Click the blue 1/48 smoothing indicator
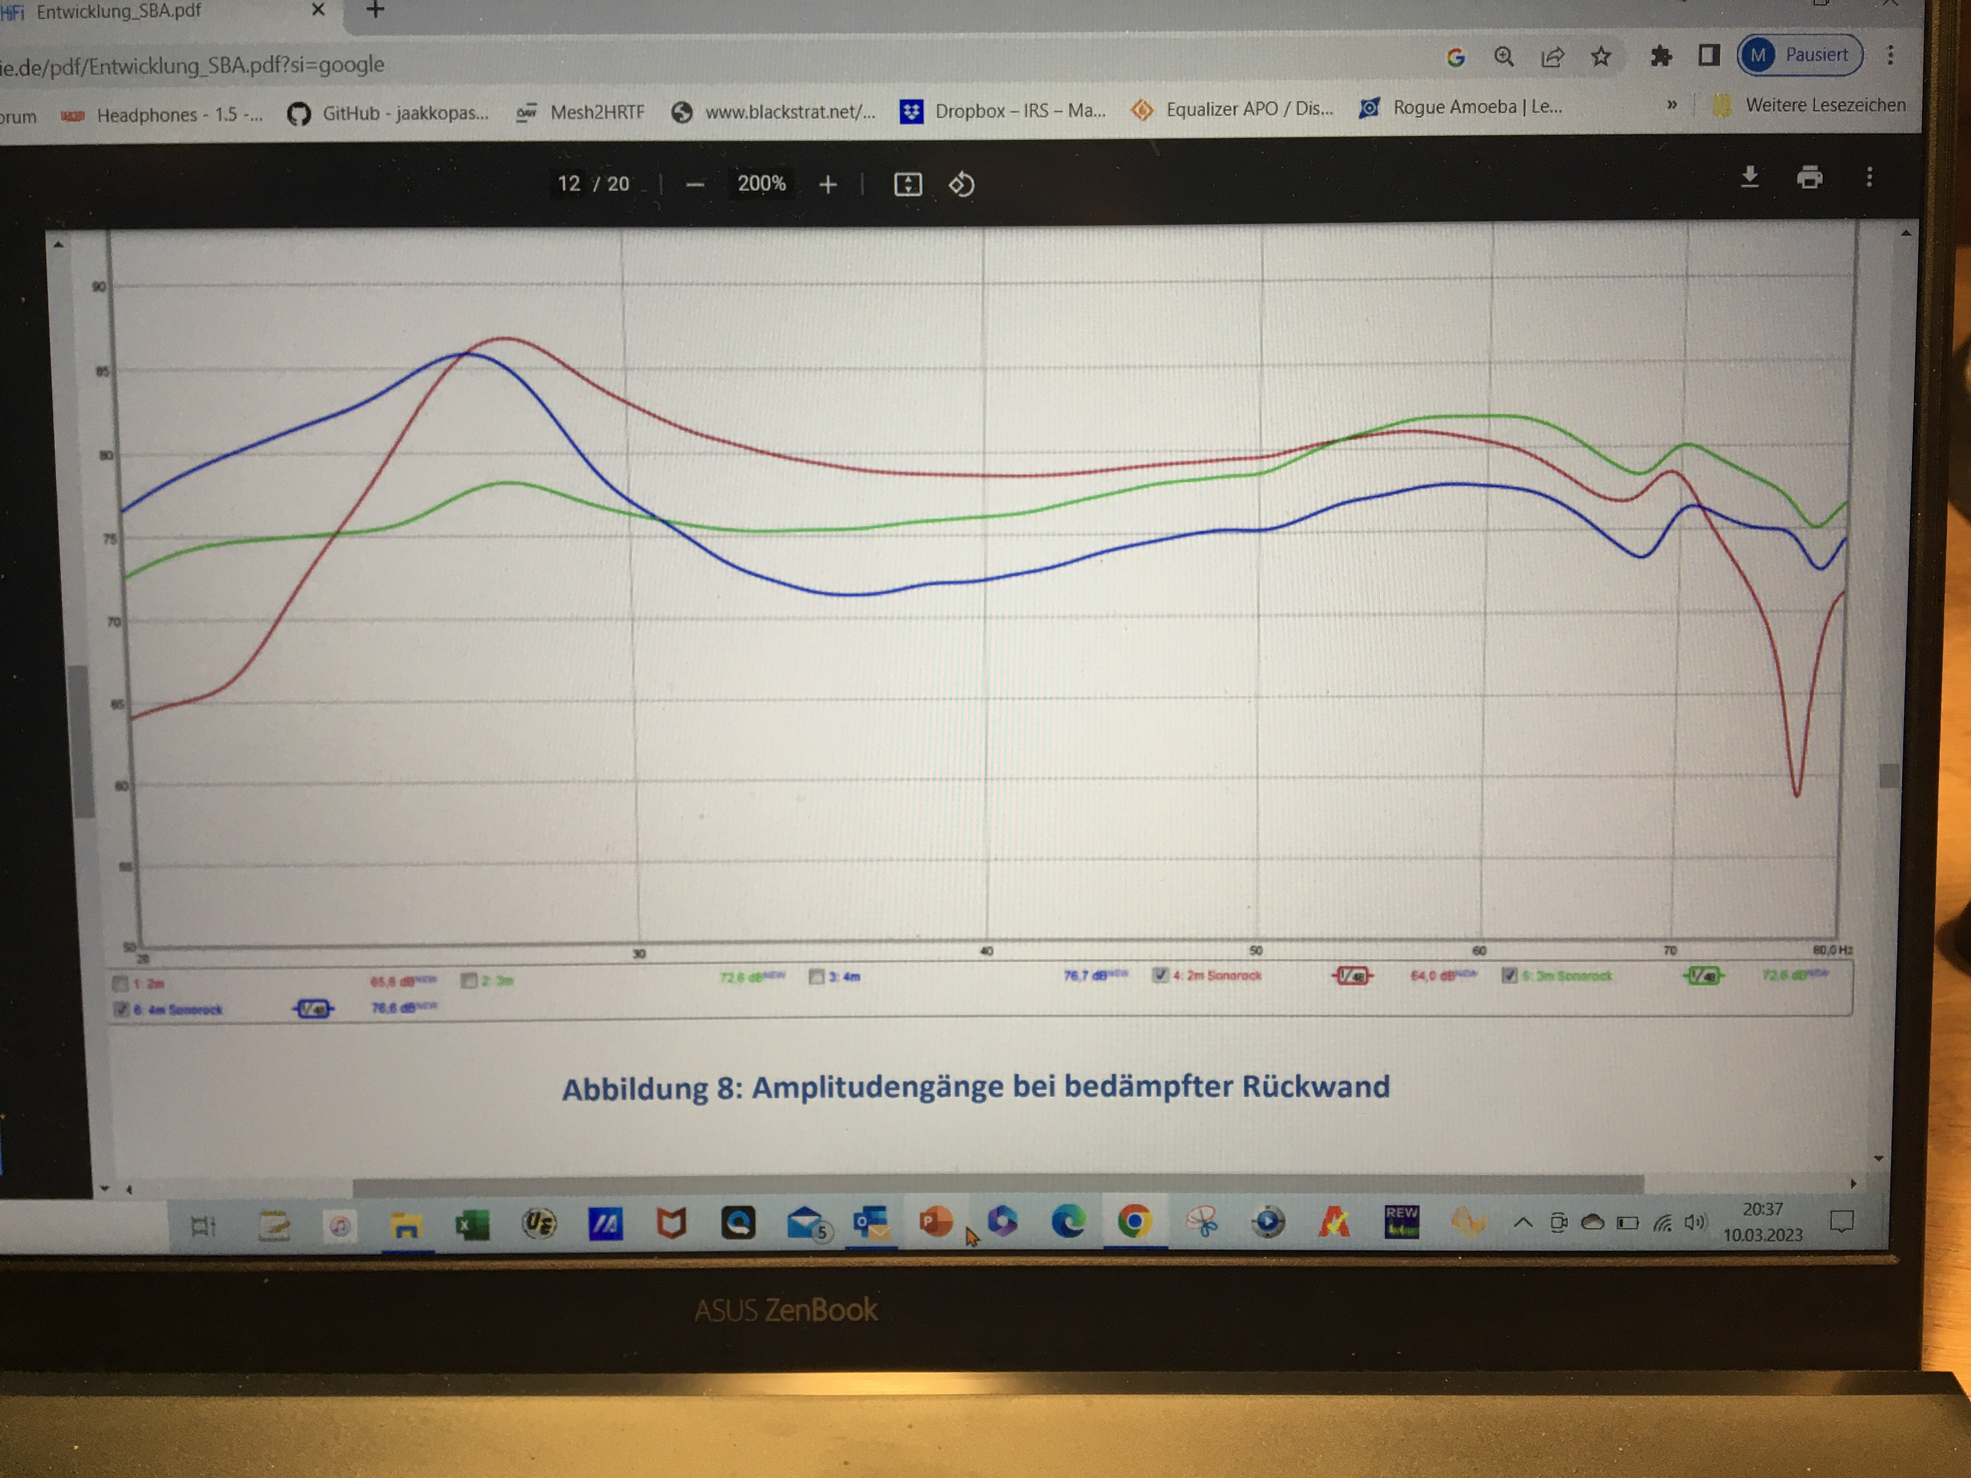 [x=314, y=1008]
